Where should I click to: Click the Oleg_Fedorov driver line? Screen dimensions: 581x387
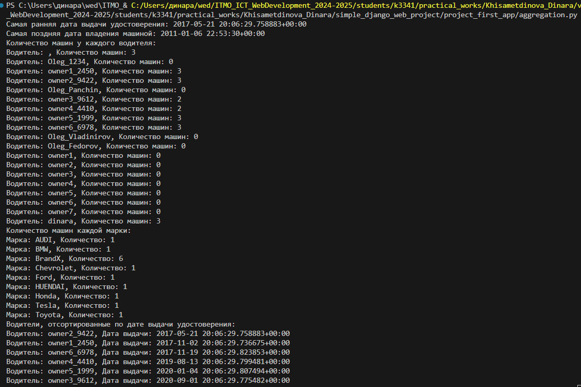tap(96, 146)
